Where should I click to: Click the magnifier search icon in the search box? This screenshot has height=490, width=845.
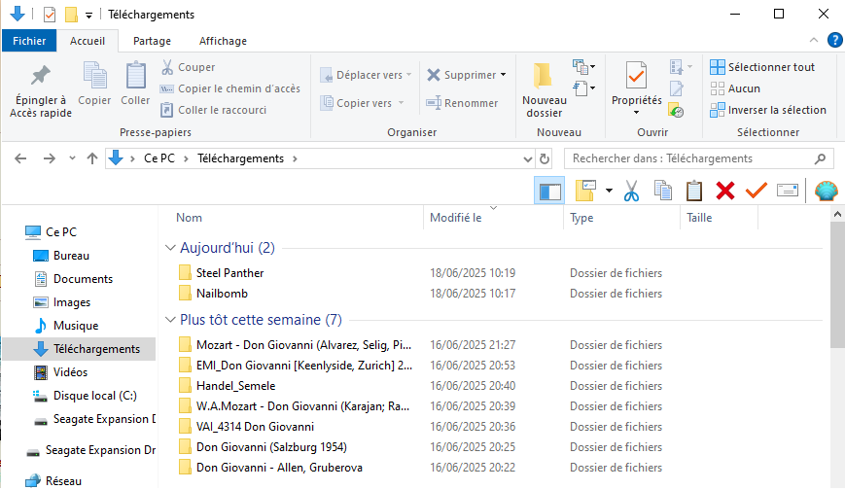coord(820,159)
